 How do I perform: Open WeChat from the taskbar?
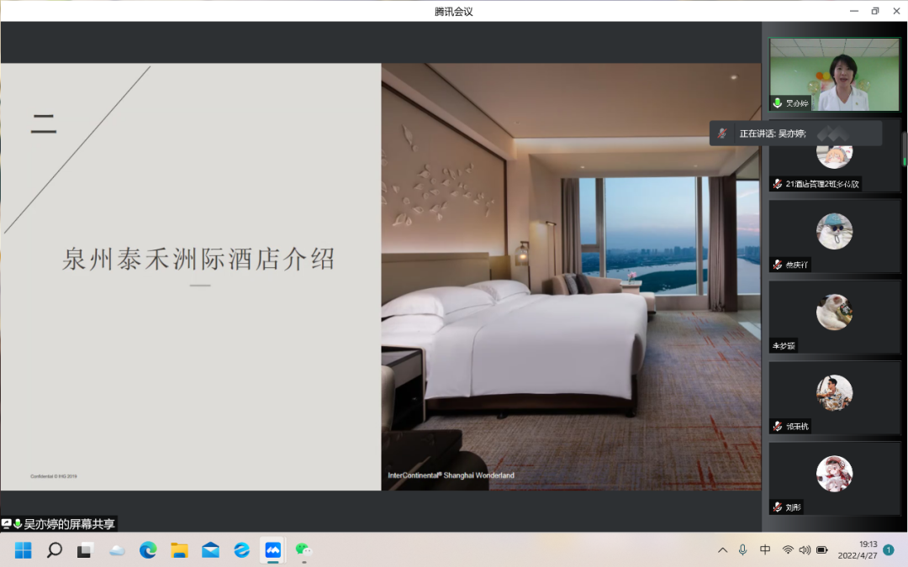[304, 549]
